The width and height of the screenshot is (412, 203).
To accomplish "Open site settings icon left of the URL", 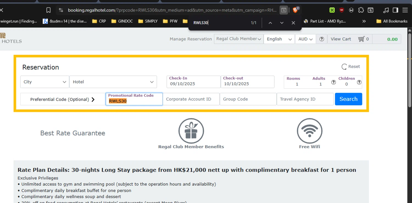I will tap(61, 10).
